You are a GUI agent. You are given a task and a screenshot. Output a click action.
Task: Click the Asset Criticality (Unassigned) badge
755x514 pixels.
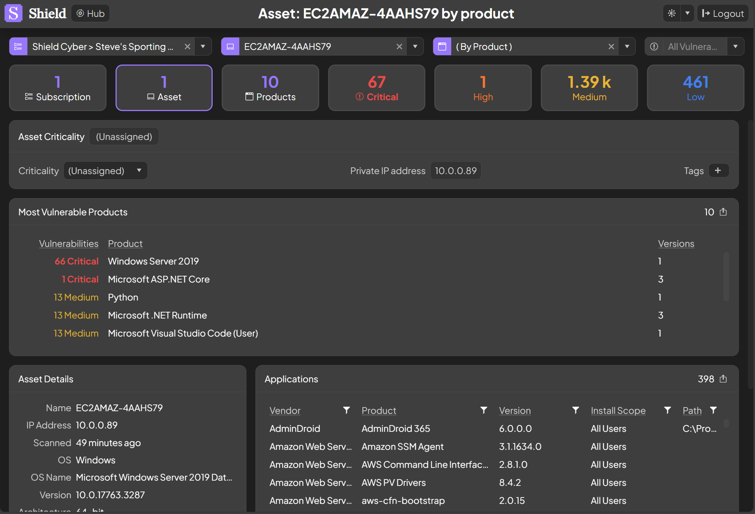pyautogui.click(x=124, y=137)
